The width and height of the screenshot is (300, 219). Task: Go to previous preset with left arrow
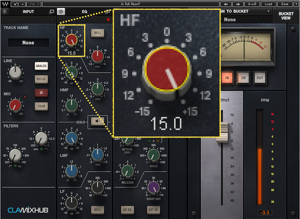(x=226, y=4)
